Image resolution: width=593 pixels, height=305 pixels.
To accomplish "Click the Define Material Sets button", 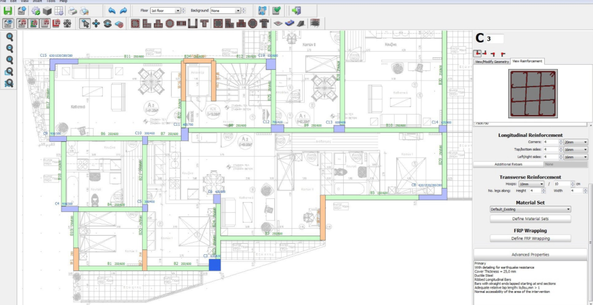I will coord(530,219).
